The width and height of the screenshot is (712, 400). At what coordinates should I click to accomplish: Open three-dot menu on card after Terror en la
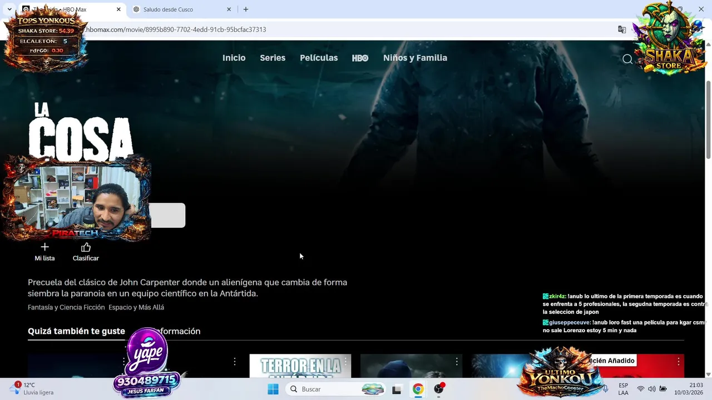click(457, 362)
